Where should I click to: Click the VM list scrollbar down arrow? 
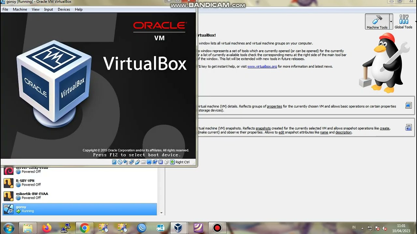pos(161,213)
